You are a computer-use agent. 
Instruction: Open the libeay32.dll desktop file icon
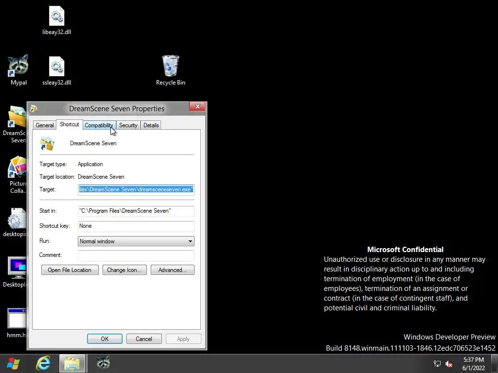pyautogui.click(x=56, y=20)
